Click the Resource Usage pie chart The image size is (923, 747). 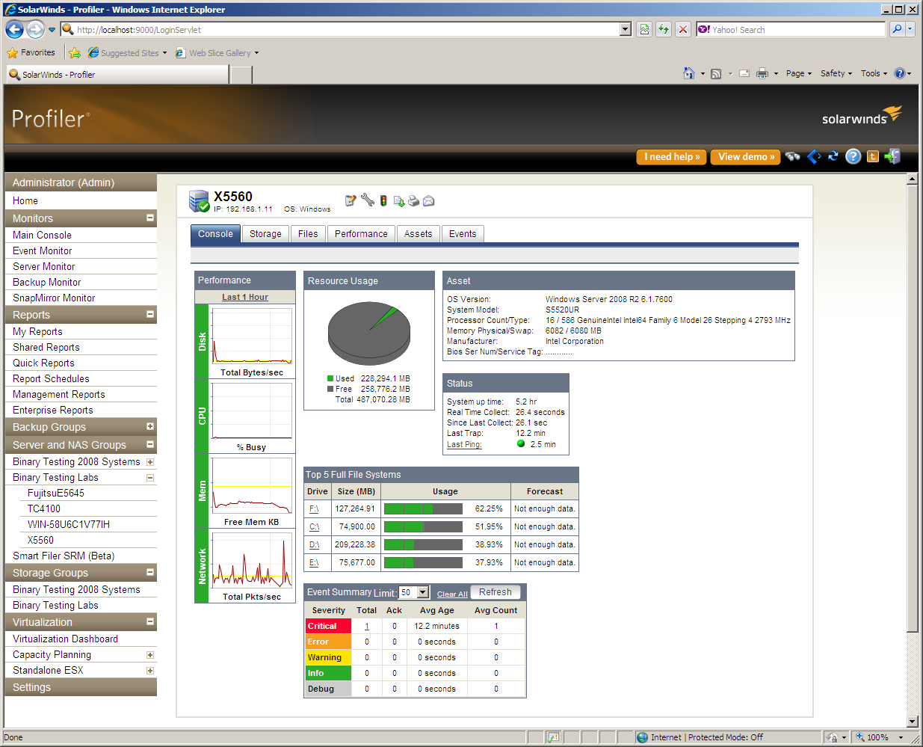pyautogui.click(x=369, y=333)
